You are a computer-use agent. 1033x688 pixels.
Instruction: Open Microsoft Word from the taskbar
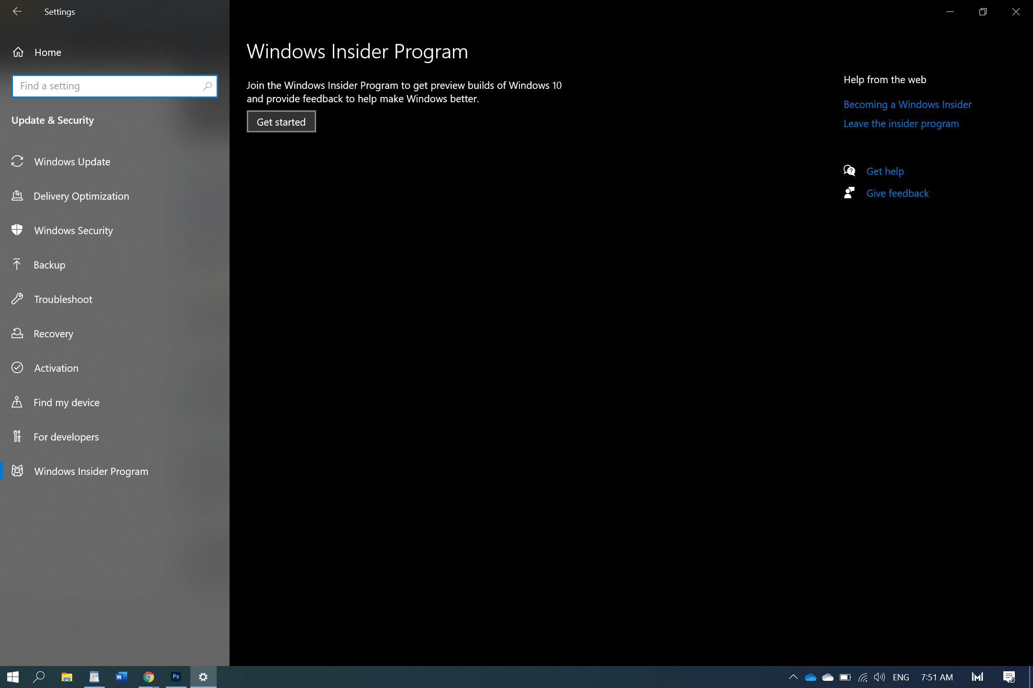pyautogui.click(x=121, y=677)
